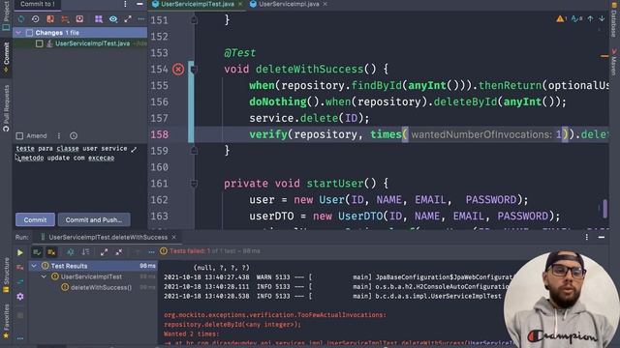Screen dimensions: 620x348
Task: Open test runner settings gear
Action: tap(19, 297)
